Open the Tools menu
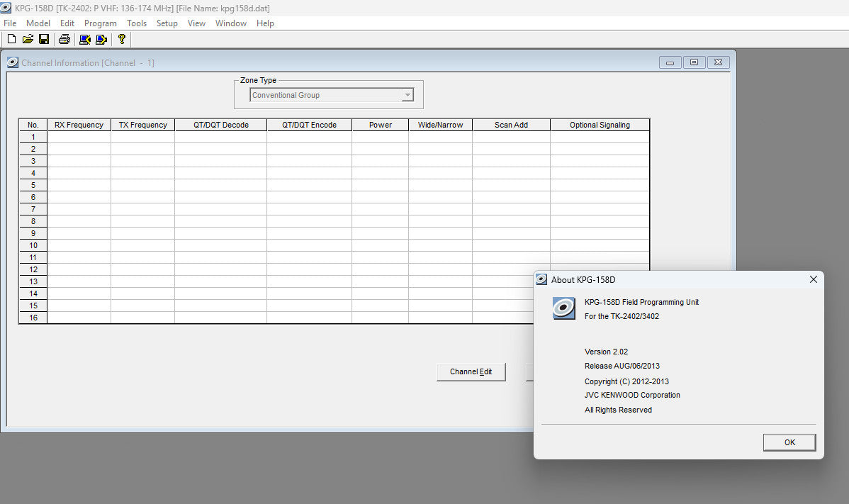Viewport: 849px width, 504px height. coord(137,23)
